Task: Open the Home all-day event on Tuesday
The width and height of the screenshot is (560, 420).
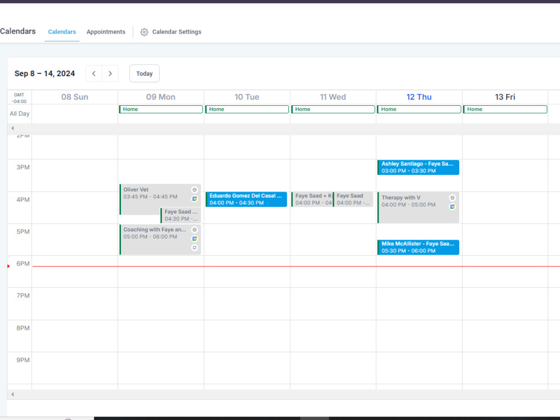Action: point(247,109)
